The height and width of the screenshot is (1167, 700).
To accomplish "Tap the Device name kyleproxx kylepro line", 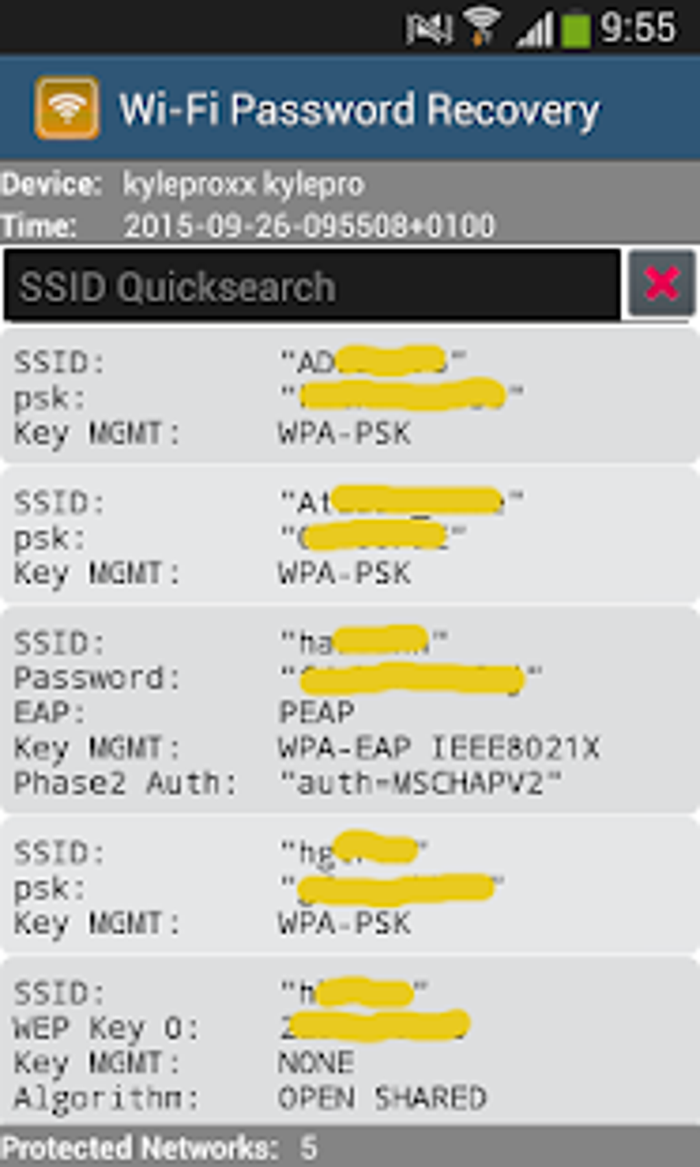I will (x=243, y=185).
